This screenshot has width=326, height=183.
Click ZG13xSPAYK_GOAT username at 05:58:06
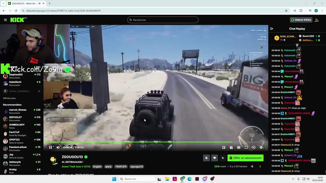(x=299, y=113)
